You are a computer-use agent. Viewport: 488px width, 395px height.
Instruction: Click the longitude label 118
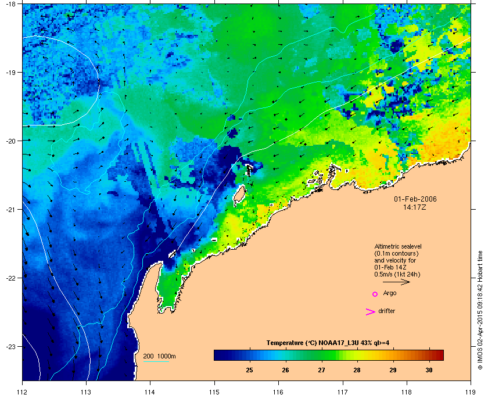pyautogui.click(x=407, y=392)
